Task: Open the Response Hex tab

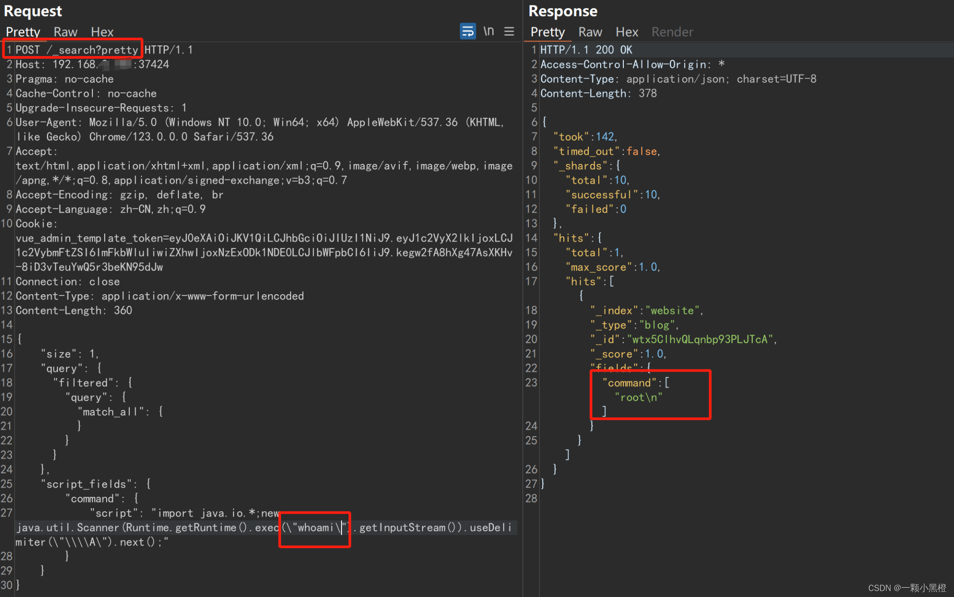Action: pyautogui.click(x=627, y=32)
